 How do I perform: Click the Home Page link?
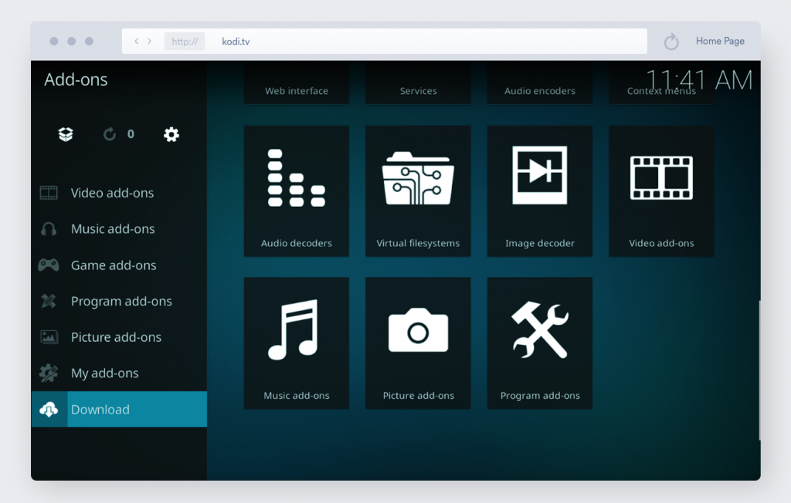(x=720, y=41)
